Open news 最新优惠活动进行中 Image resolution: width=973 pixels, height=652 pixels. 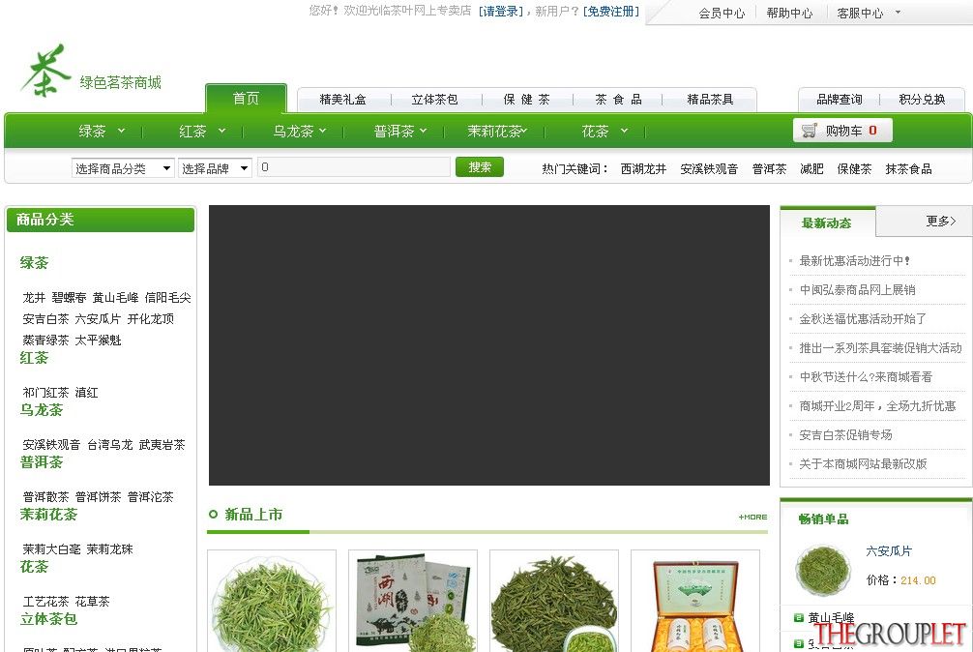coord(854,260)
